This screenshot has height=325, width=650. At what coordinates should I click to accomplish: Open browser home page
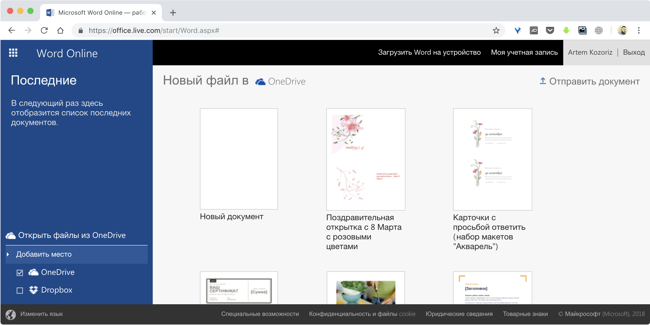tap(60, 31)
